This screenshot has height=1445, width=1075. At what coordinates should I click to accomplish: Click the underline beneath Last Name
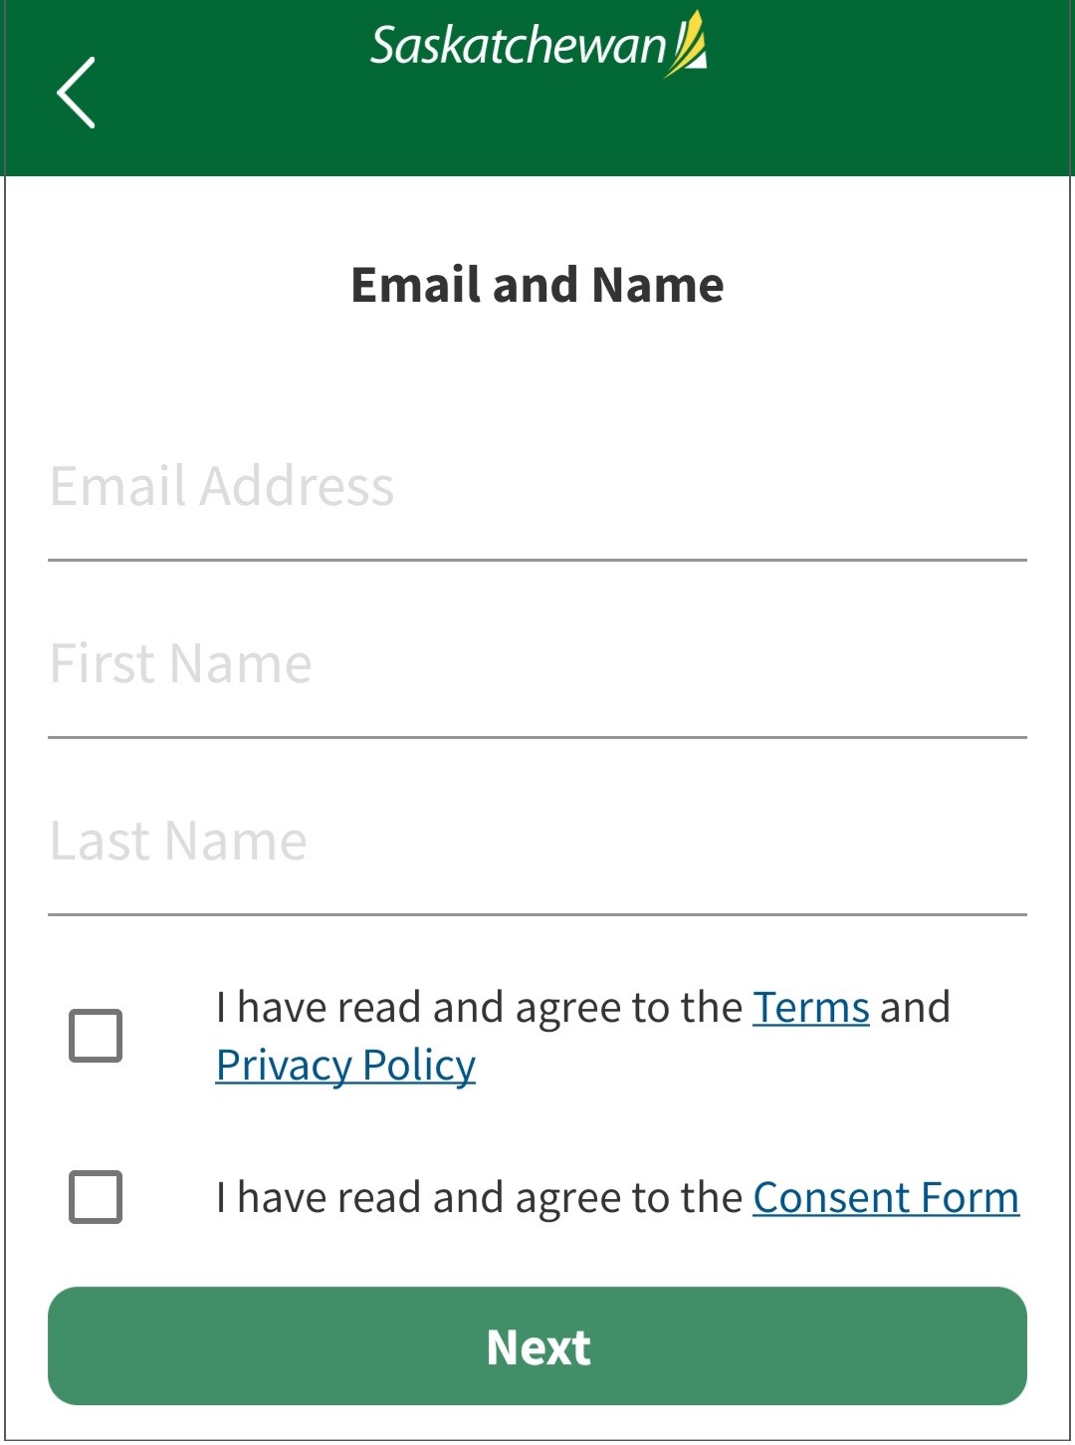point(537,914)
